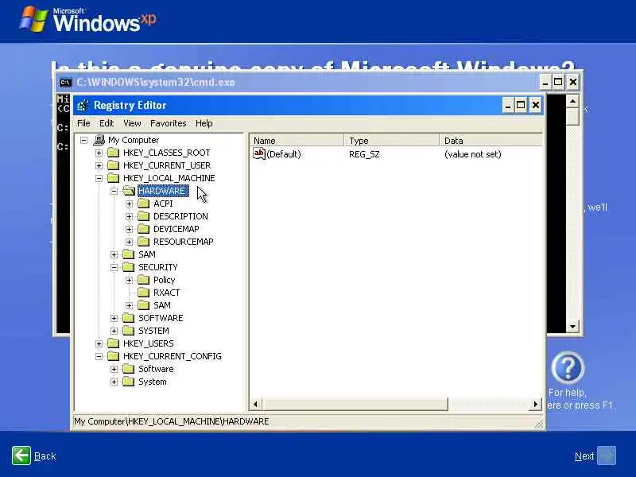Image resolution: width=636 pixels, height=477 pixels.
Task: Click the RXACT folder icon
Action: (144, 293)
